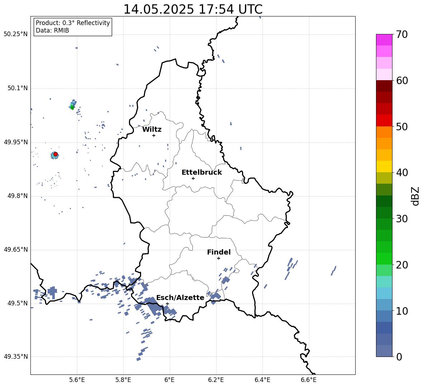Pick the bright red swatch above 50
The height and width of the screenshot is (387, 424).
pos(384,121)
